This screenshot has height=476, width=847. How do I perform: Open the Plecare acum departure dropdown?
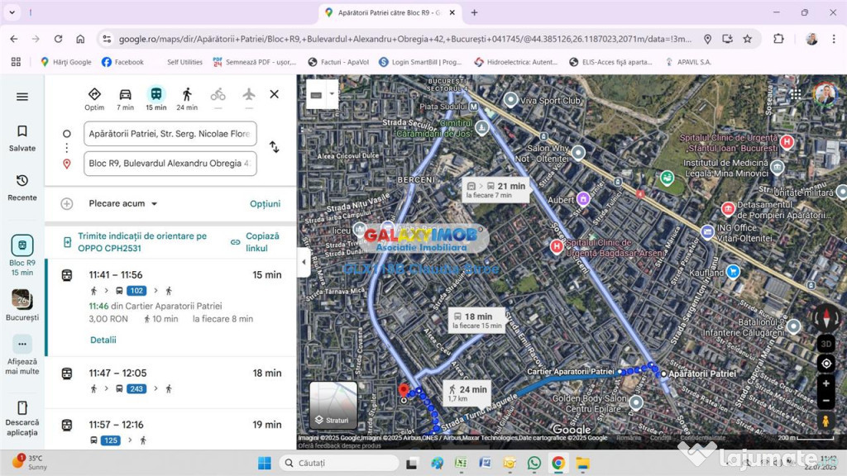123,203
